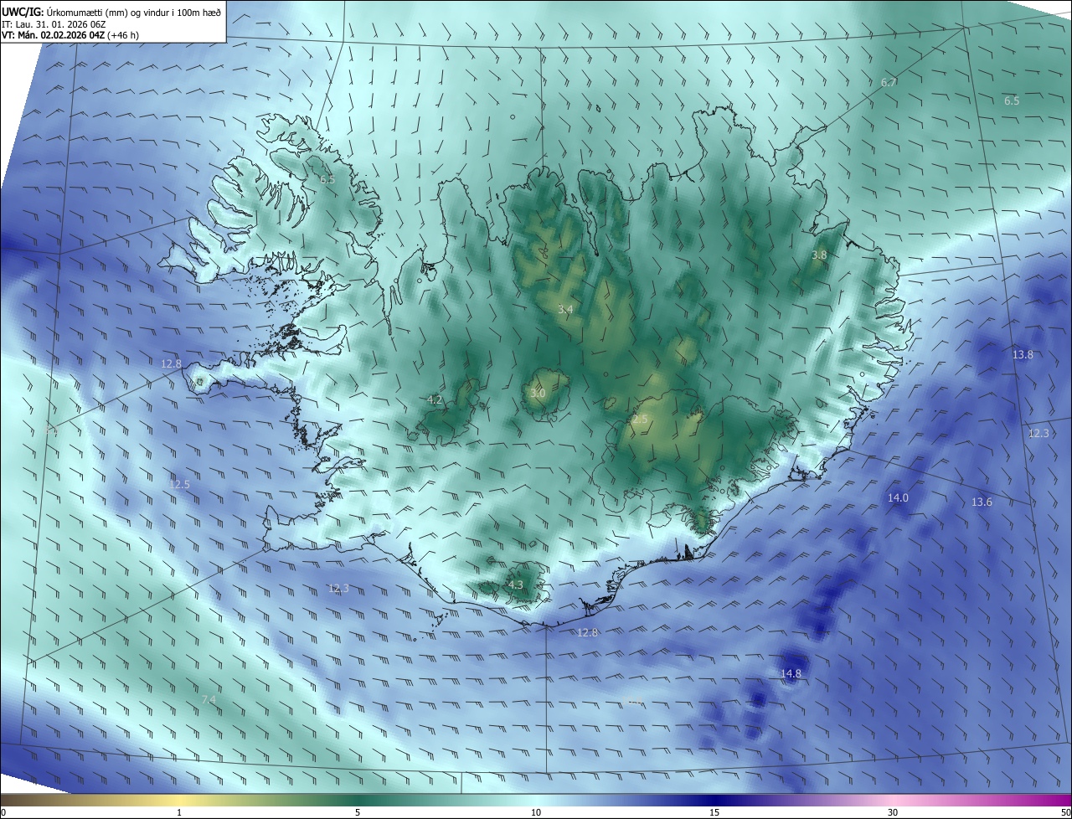Image resolution: width=1072 pixels, height=819 pixels.
Task: Click the 6.7 value label on the map
Action: [x=889, y=82]
